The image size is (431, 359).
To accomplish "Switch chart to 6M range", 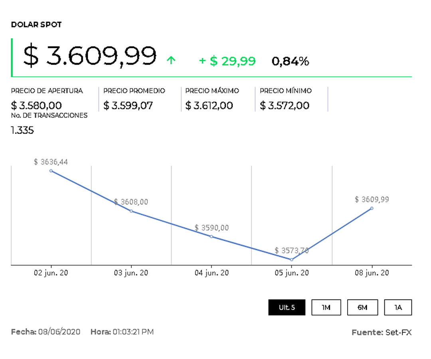I will tap(362, 307).
